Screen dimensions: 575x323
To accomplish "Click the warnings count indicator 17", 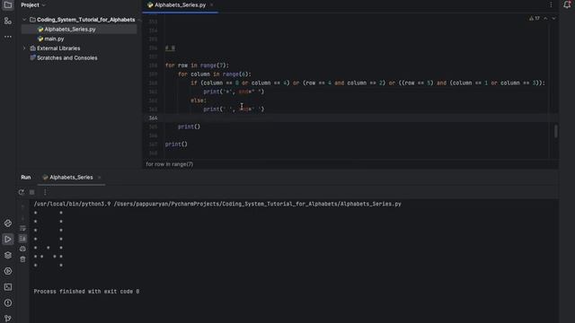I will [x=535, y=18].
